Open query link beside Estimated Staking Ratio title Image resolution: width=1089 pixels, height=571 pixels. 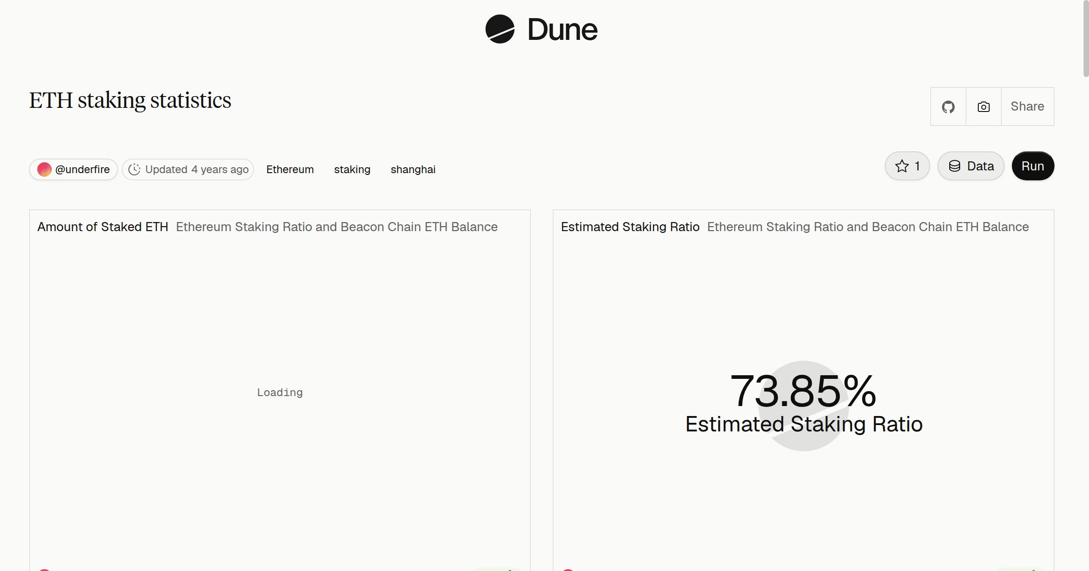868,227
